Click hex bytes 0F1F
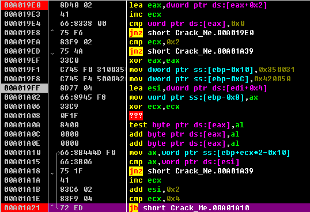Image resolution: width=310 pixels, height=212 pixels. point(69,116)
